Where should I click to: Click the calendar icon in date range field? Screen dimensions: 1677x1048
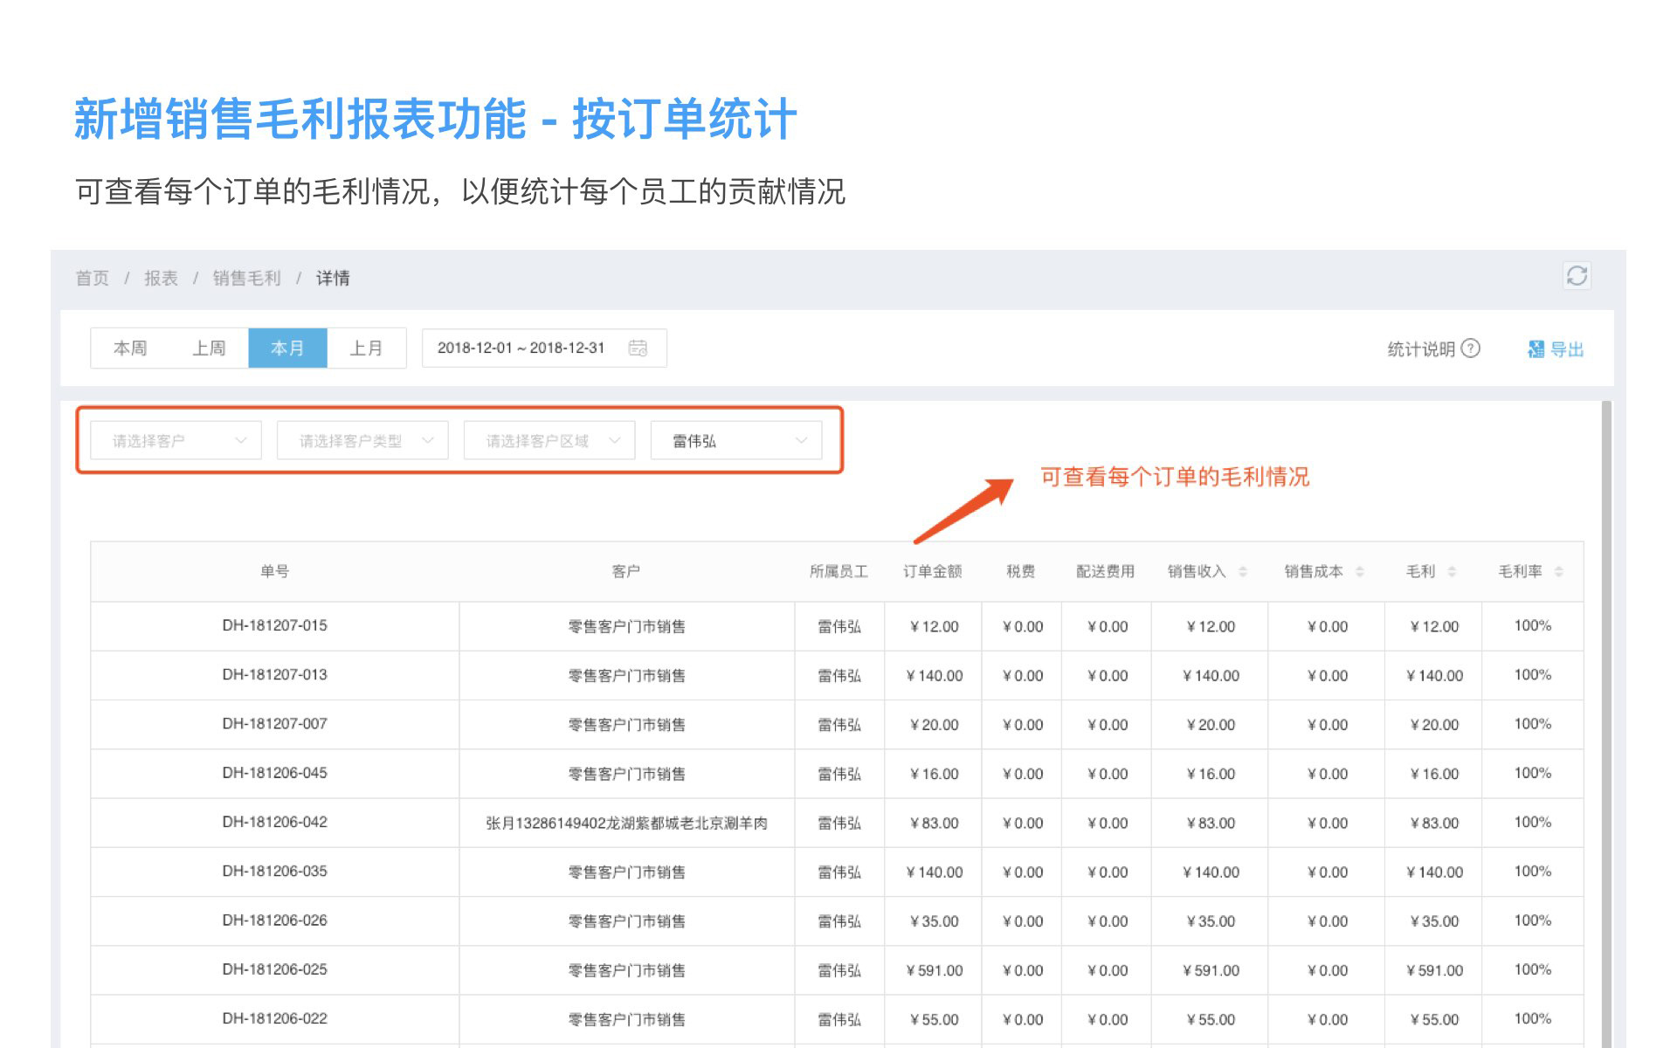click(x=638, y=348)
